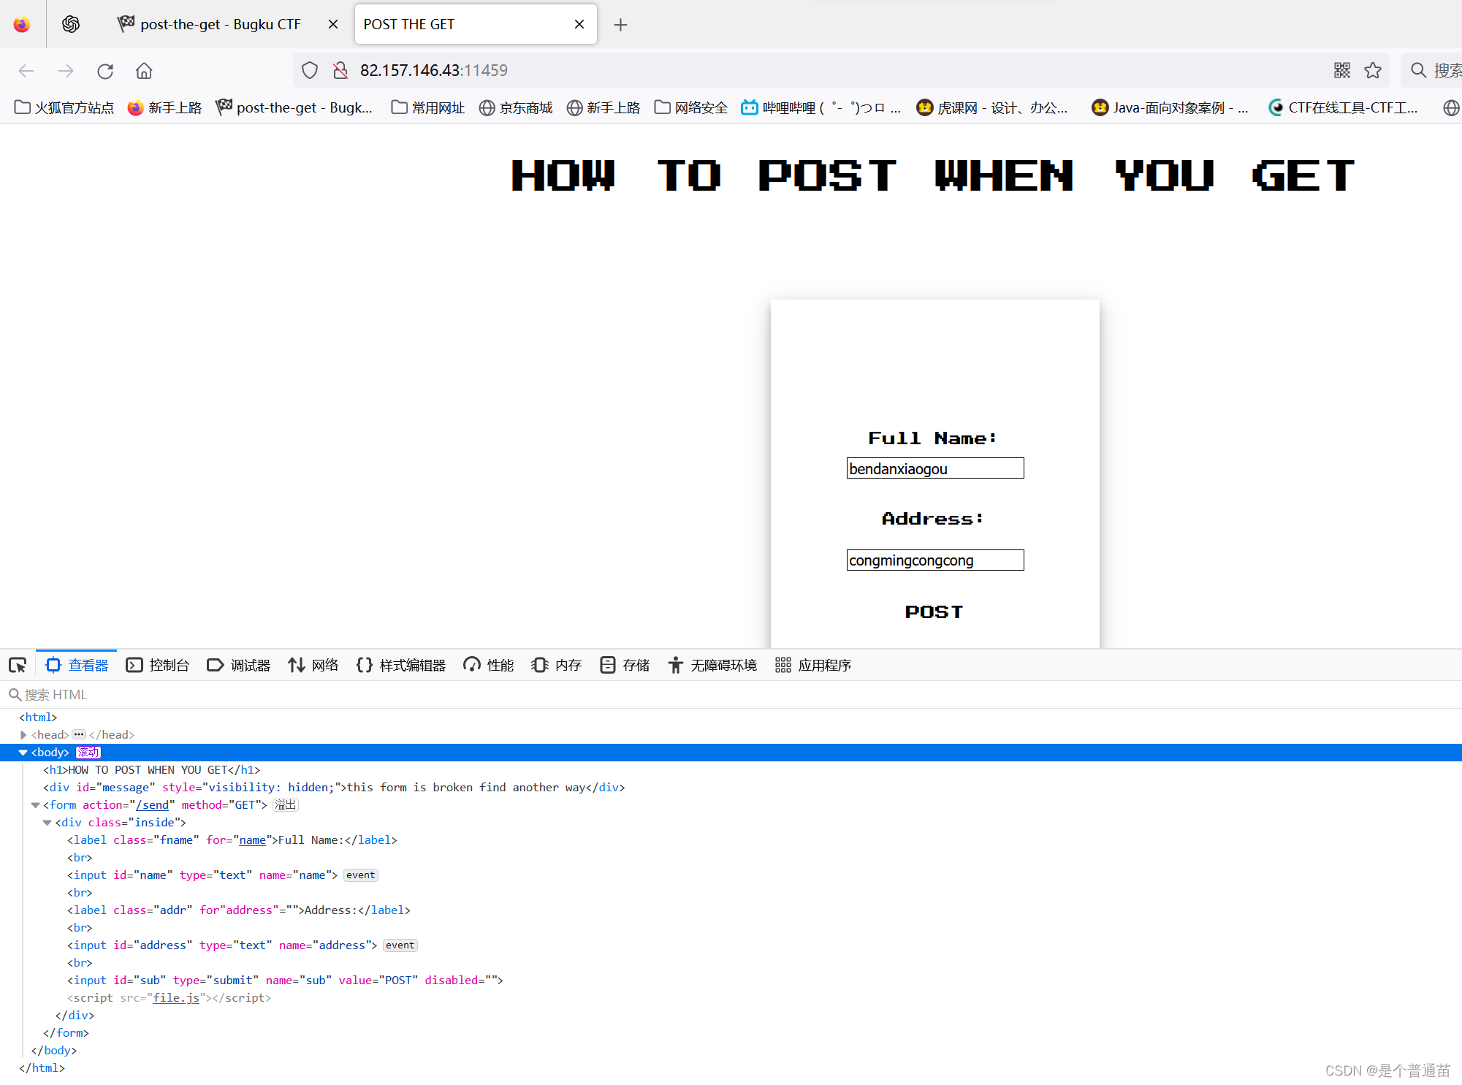Collapse the div class inside node
Viewport: 1462px width, 1085px height.
coord(47,823)
